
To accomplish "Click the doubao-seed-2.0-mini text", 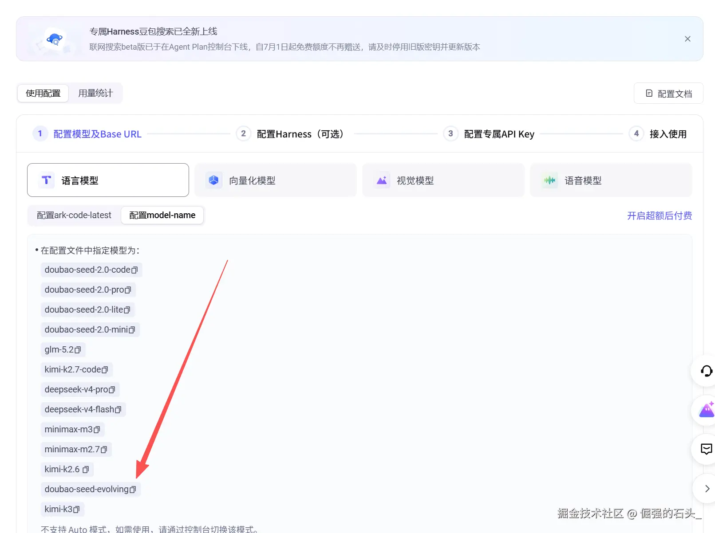I will (86, 330).
